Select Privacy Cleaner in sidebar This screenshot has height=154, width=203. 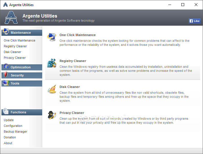(15, 58)
